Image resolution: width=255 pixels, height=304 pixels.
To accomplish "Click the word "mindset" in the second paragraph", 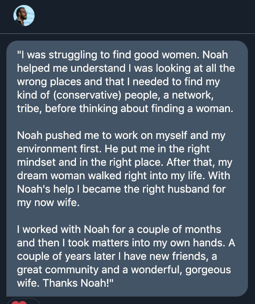I will tap(36, 162).
